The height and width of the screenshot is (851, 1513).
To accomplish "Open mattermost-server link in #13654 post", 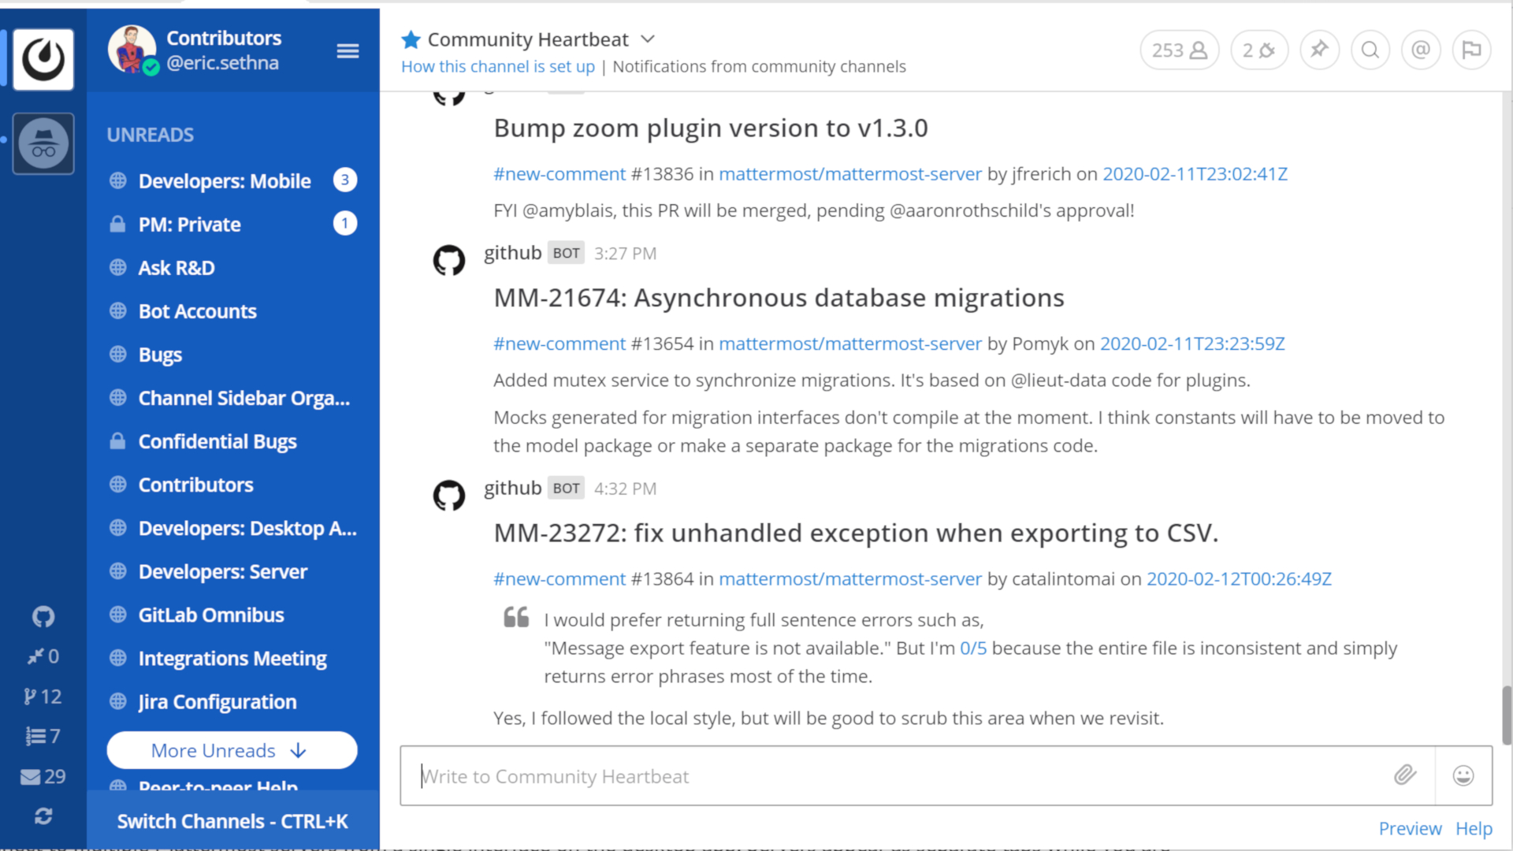I will (850, 344).
